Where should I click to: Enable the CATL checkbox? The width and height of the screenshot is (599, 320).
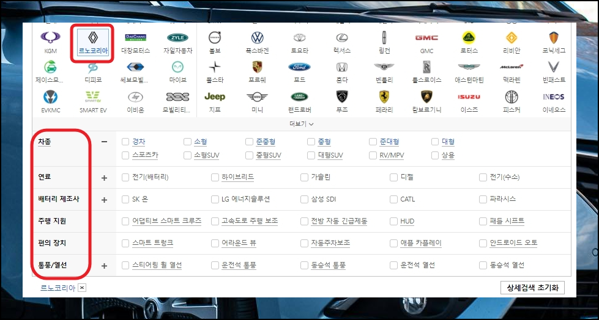click(x=393, y=200)
